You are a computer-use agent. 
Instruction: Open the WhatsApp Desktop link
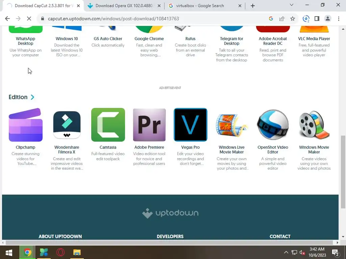[26, 41]
